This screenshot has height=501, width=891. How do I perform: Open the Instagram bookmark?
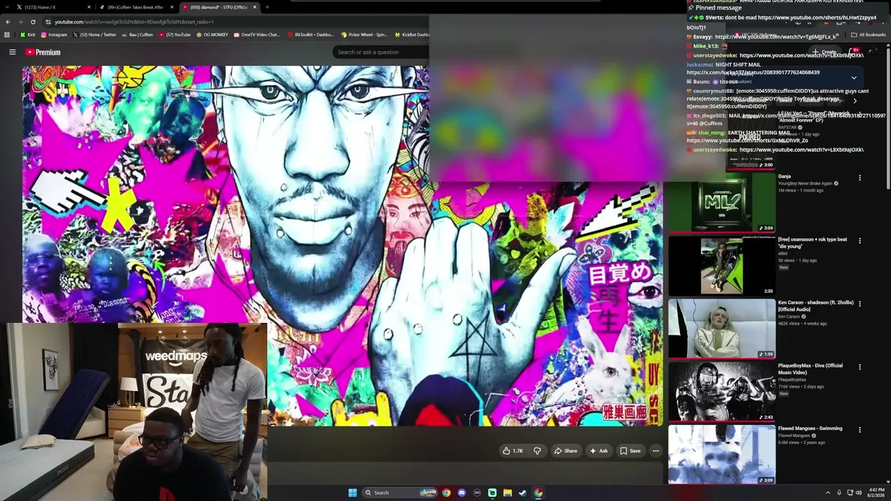tap(54, 35)
